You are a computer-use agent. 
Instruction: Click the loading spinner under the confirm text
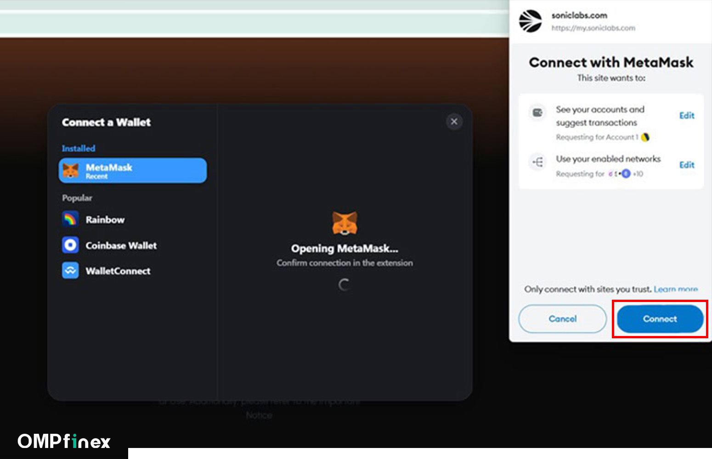(x=345, y=285)
